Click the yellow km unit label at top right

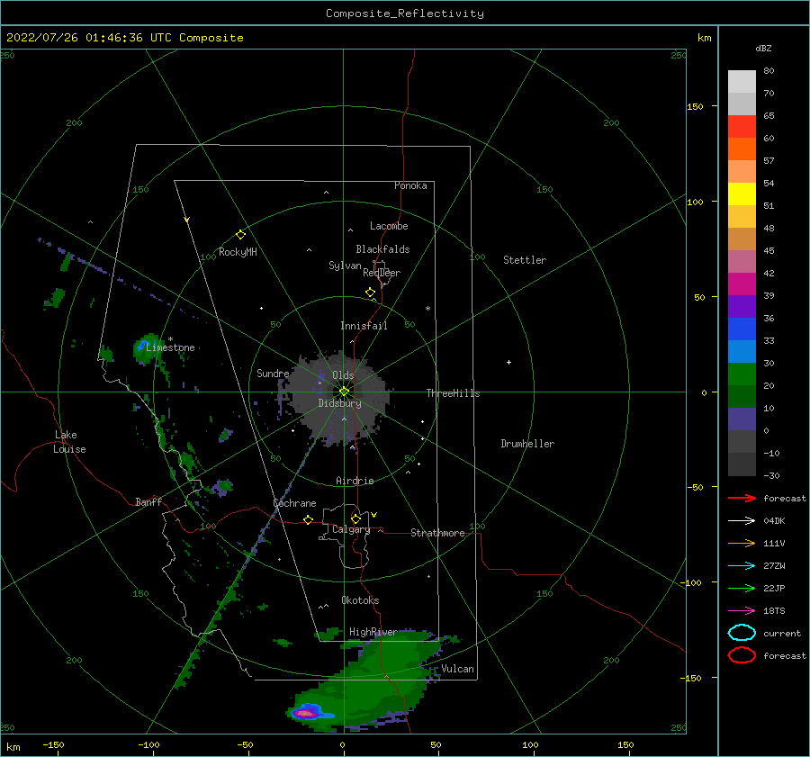(704, 38)
